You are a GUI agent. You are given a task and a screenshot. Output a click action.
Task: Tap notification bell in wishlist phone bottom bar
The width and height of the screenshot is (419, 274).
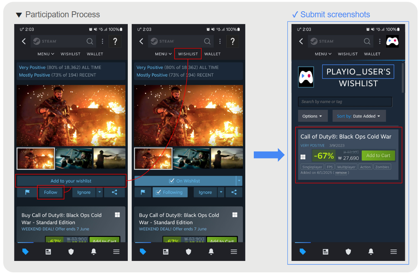click(371, 251)
